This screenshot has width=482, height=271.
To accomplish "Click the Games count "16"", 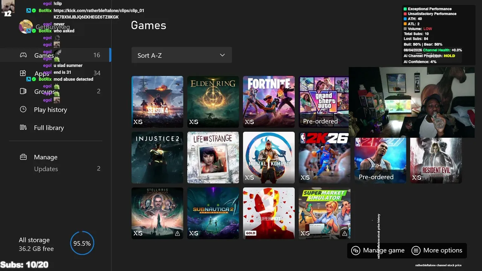I will pyautogui.click(x=97, y=55).
